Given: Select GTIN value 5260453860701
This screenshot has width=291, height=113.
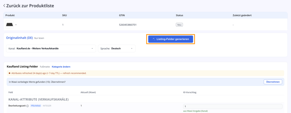Looking at the screenshot, I should point(128,25).
